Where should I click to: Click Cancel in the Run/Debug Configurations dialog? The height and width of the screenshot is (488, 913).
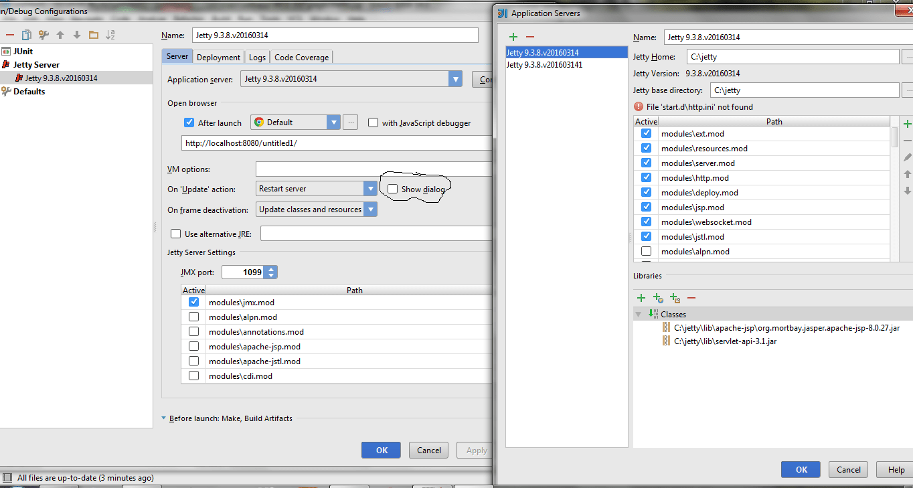(x=429, y=450)
